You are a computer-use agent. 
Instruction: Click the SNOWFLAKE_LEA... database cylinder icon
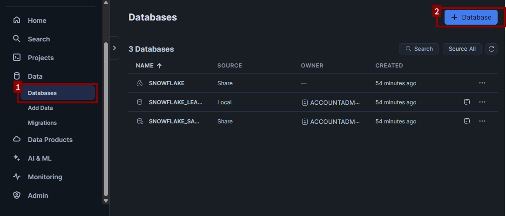coord(139,102)
